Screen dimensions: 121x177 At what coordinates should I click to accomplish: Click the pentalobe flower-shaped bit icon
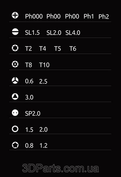15,145
